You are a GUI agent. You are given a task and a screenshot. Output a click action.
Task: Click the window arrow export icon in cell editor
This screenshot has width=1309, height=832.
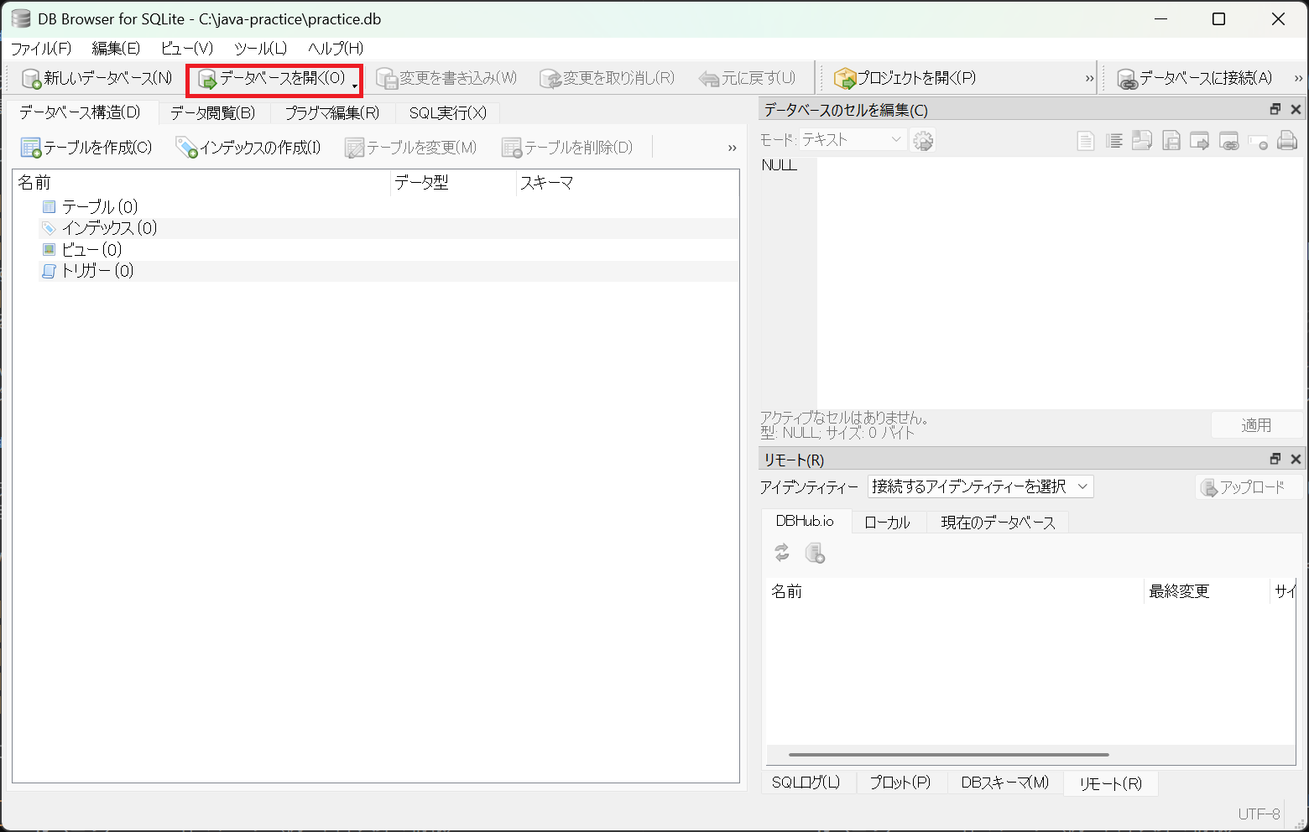pos(1200,141)
